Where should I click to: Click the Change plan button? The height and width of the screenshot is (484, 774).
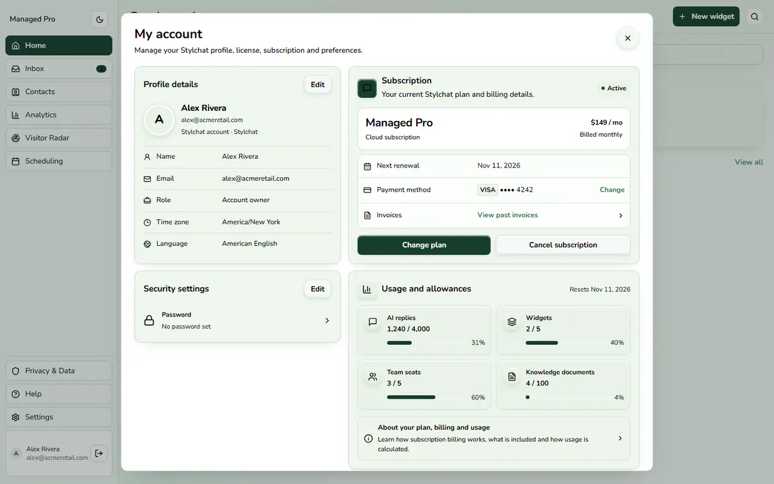point(424,245)
